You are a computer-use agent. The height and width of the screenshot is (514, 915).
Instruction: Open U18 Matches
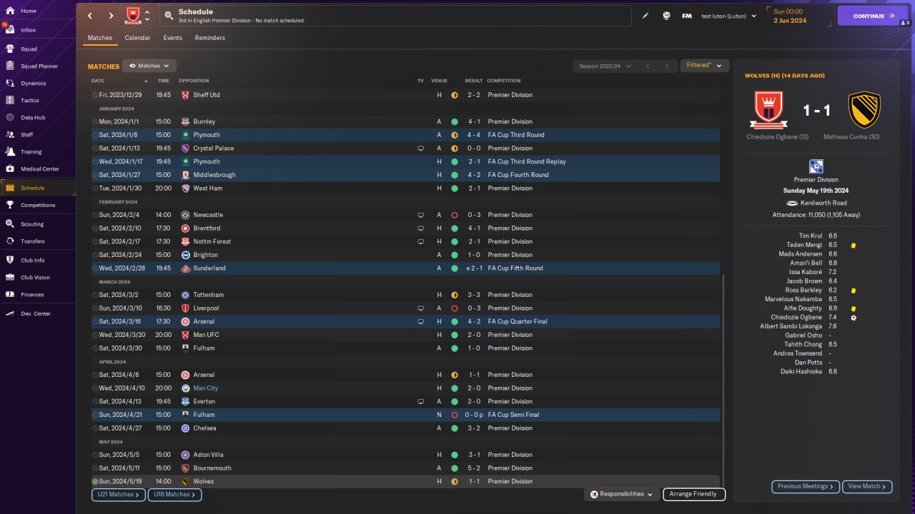click(174, 494)
